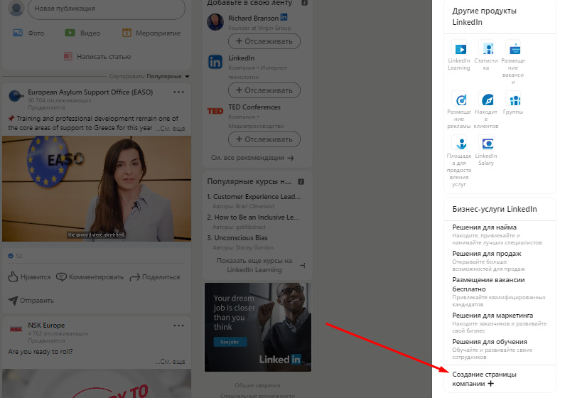Click the NSK Europe post author name
Screen dimensions: 565x398
tap(46, 326)
